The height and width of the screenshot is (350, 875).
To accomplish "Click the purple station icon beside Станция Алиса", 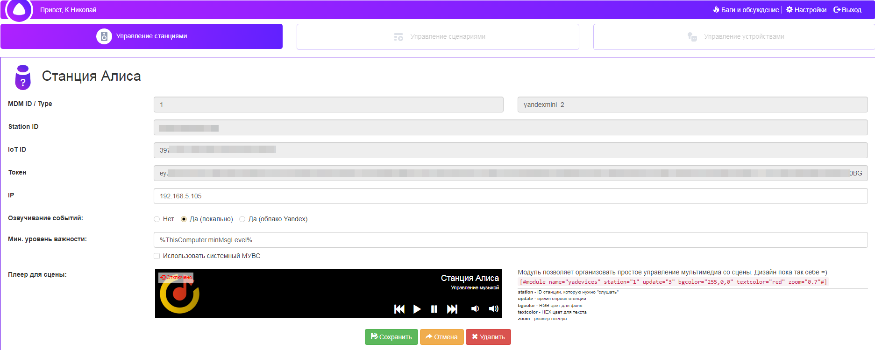I will pyautogui.click(x=23, y=77).
